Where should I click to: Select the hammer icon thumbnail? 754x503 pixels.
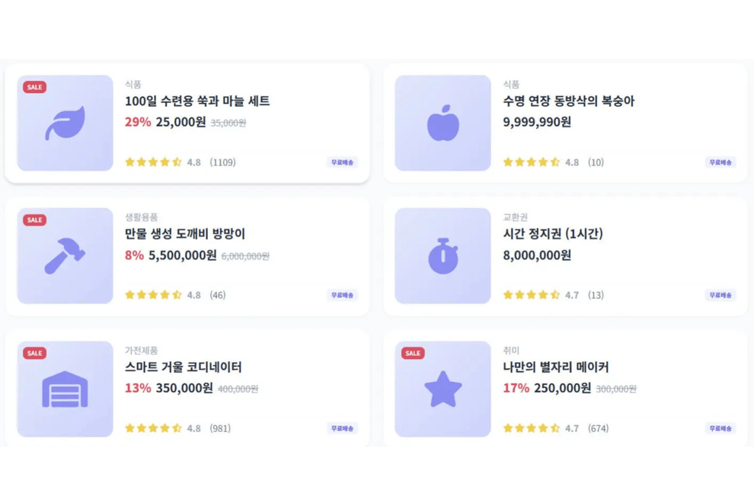coord(65,255)
